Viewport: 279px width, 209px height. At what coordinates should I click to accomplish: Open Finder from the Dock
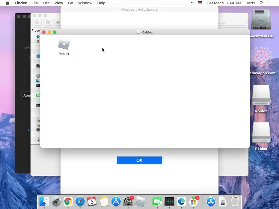44,202
